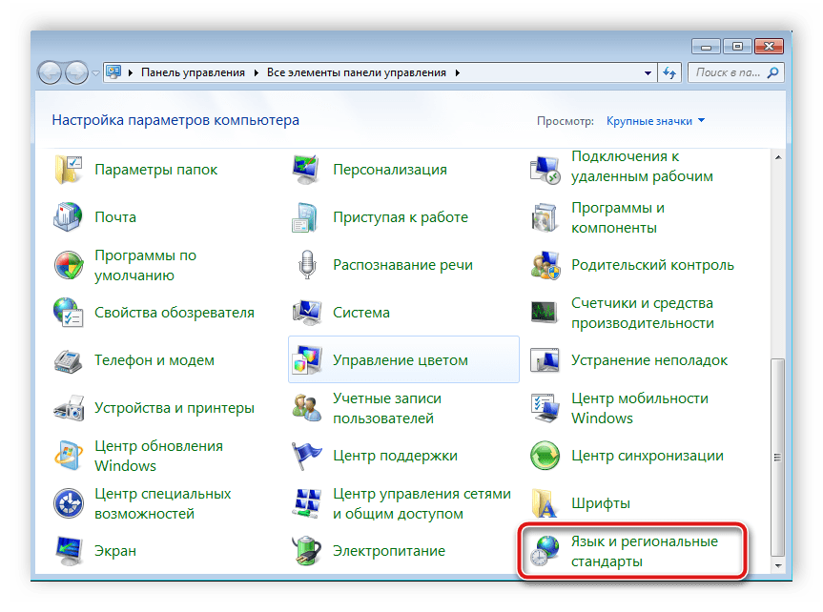Click the Родительский контроль icon

(x=545, y=265)
